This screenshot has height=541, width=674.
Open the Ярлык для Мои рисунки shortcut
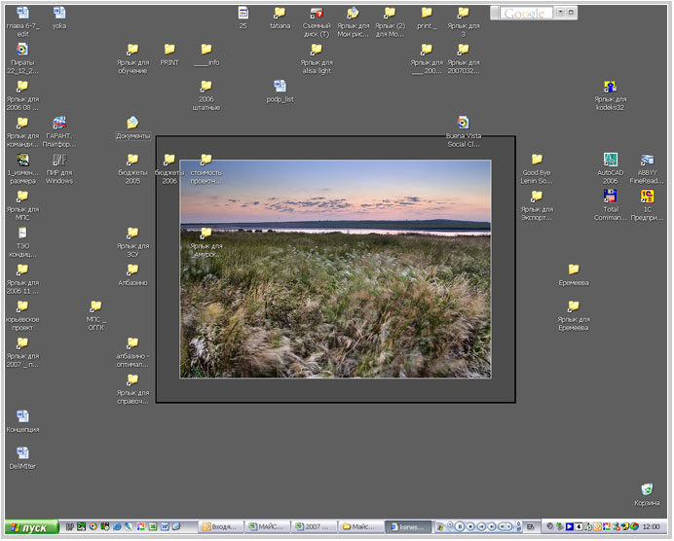click(x=353, y=21)
